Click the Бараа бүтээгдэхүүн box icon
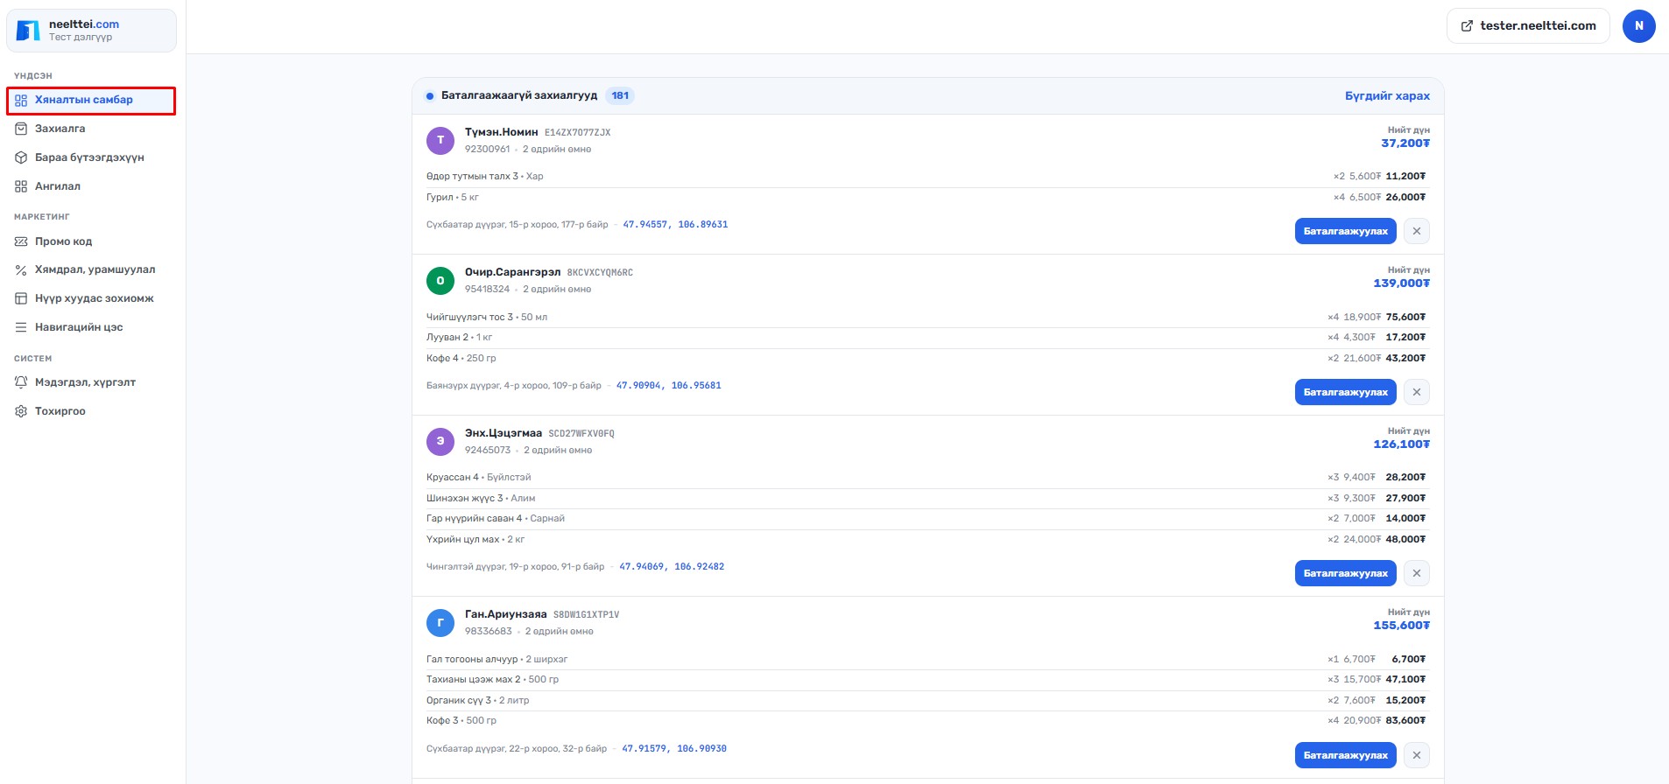 [x=21, y=157]
